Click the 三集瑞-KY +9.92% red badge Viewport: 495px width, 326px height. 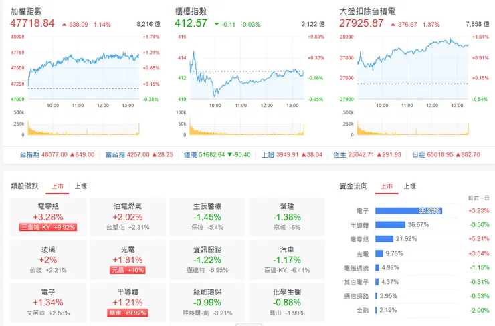coord(48,227)
